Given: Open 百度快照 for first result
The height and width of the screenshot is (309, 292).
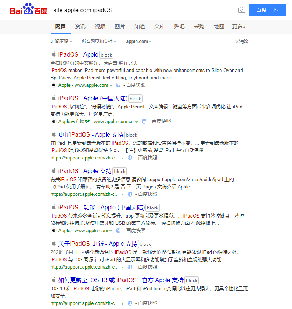Looking at the screenshot, I should [136, 85].
